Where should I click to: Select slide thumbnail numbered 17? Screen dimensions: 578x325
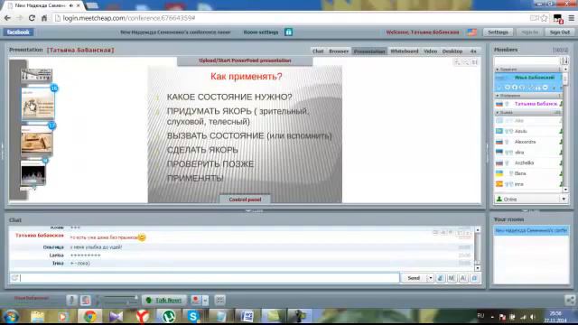[37, 141]
